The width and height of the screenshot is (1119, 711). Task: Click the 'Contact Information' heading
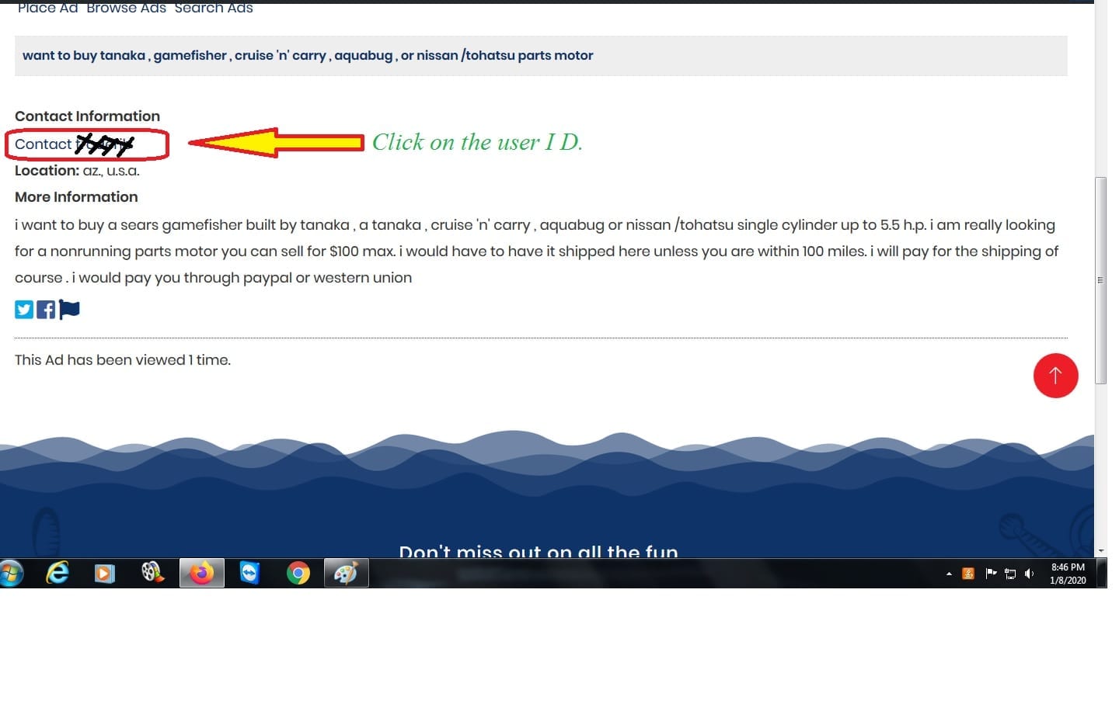tap(87, 116)
